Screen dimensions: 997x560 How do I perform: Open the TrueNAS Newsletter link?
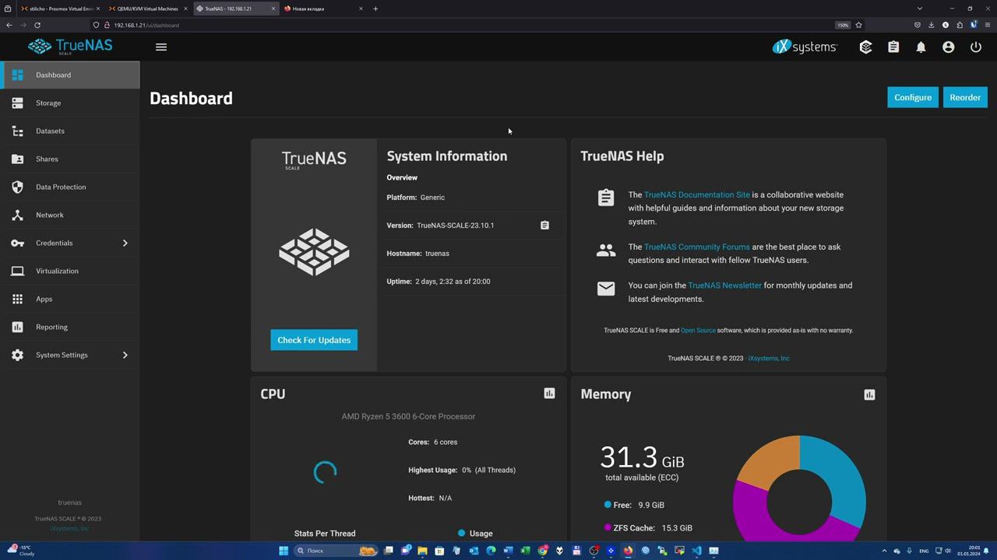(724, 285)
